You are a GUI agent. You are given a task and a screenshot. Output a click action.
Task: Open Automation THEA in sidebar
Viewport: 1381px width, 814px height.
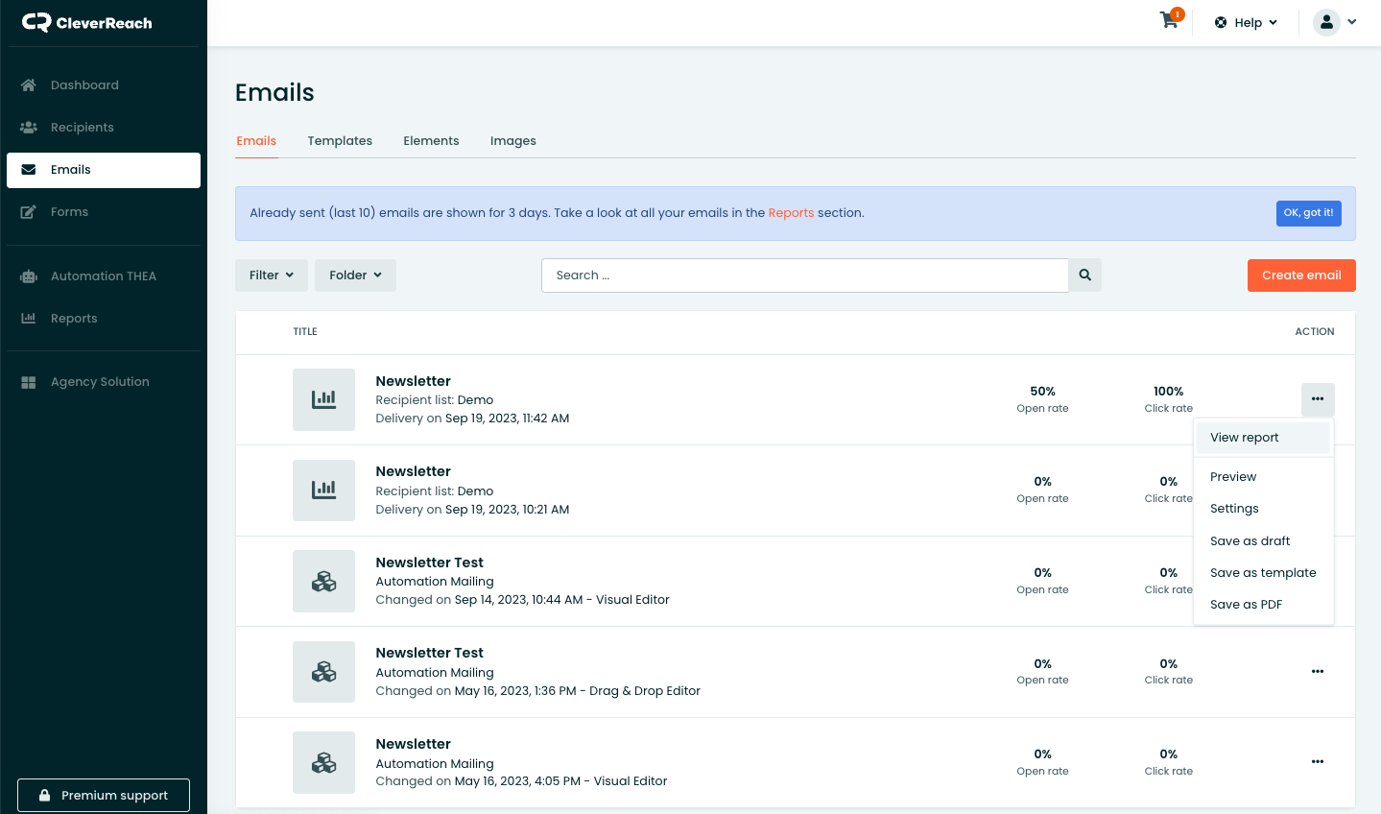(x=104, y=276)
